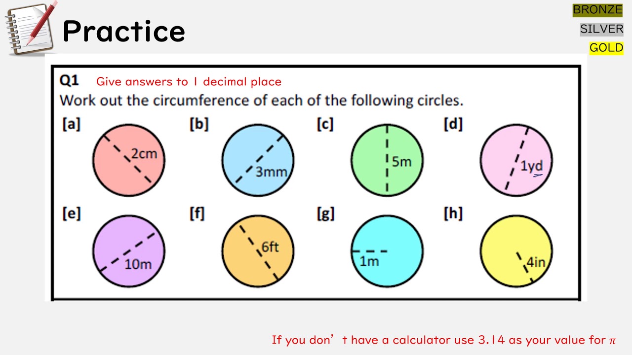Screen dimensions: 632x355
Task: Click the red decimal place instruction
Action: click(189, 82)
